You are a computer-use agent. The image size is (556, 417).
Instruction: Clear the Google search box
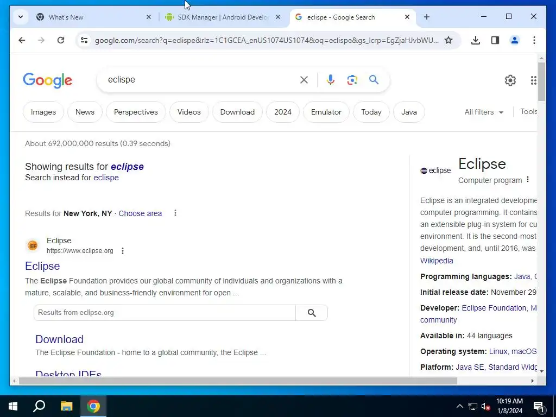click(x=304, y=80)
